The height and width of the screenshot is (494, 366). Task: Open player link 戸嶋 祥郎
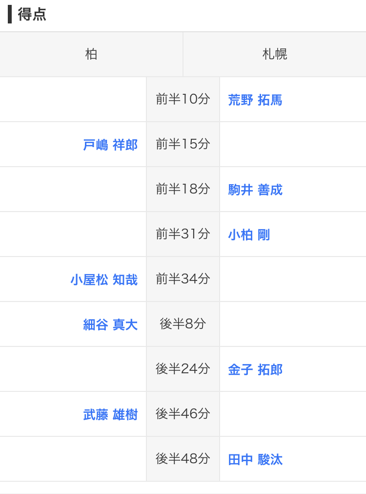pos(110,145)
